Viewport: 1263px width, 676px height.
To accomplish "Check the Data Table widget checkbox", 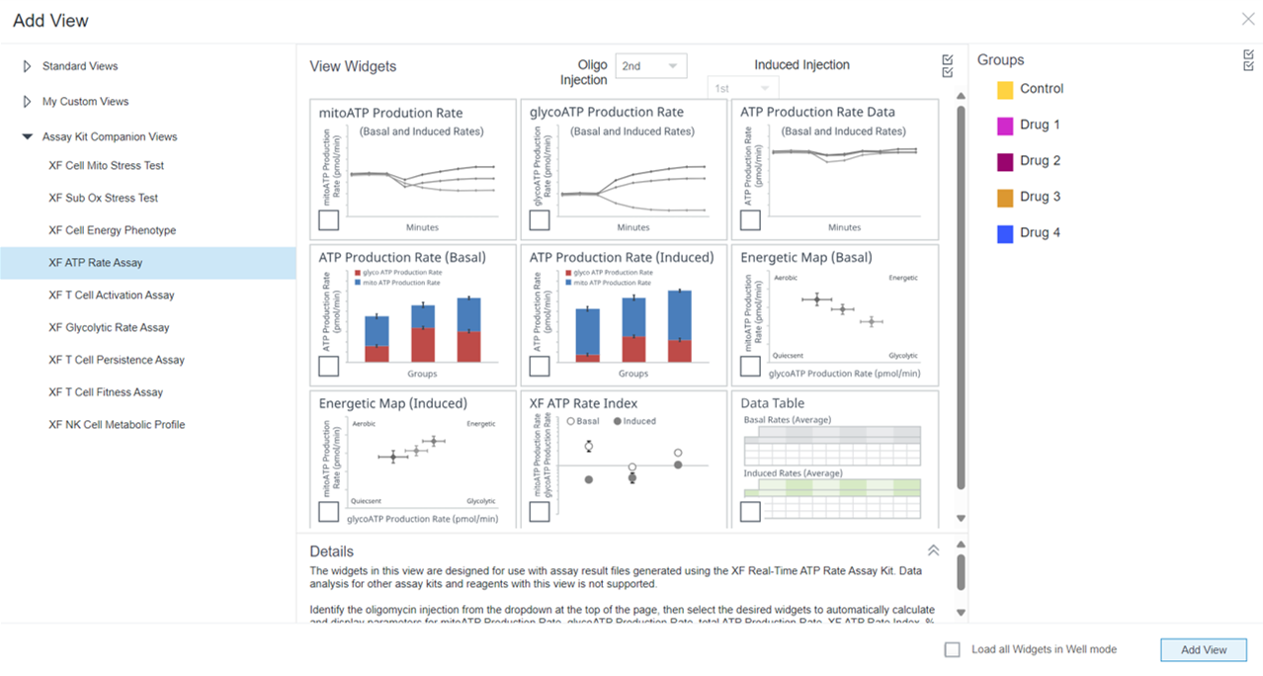I will [749, 511].
